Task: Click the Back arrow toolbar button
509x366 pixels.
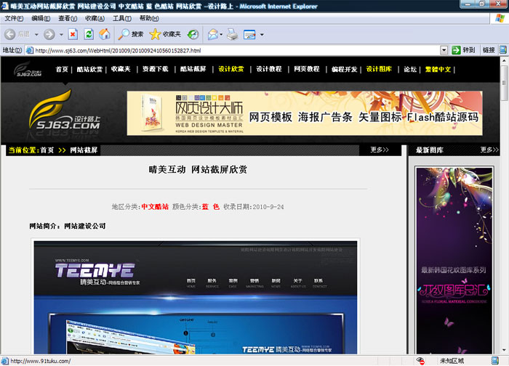Action: click(10, 34)
